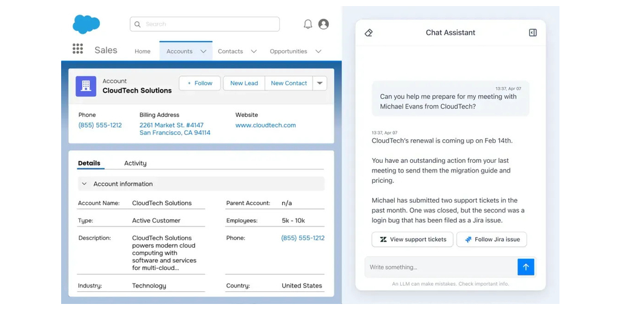
Task: Open the App Launcher grid icon
Action: point(77,49)
